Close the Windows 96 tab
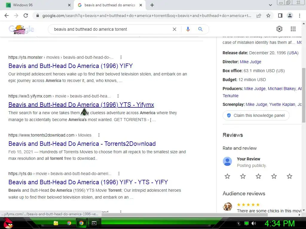The width and height of the screenshot is (306, 229). click(69, 5)
